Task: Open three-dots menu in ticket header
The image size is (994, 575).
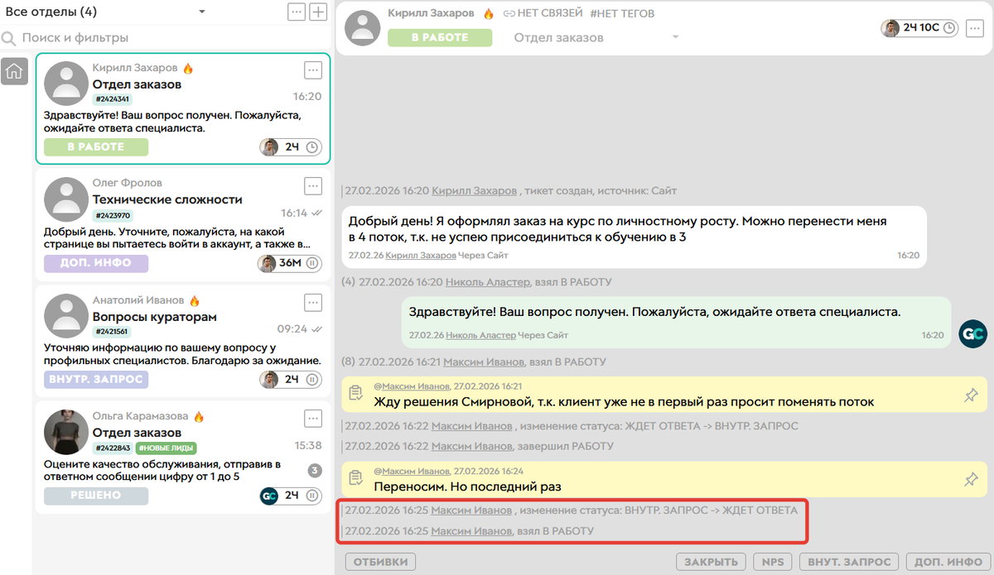Action: (x=974, y=28)
